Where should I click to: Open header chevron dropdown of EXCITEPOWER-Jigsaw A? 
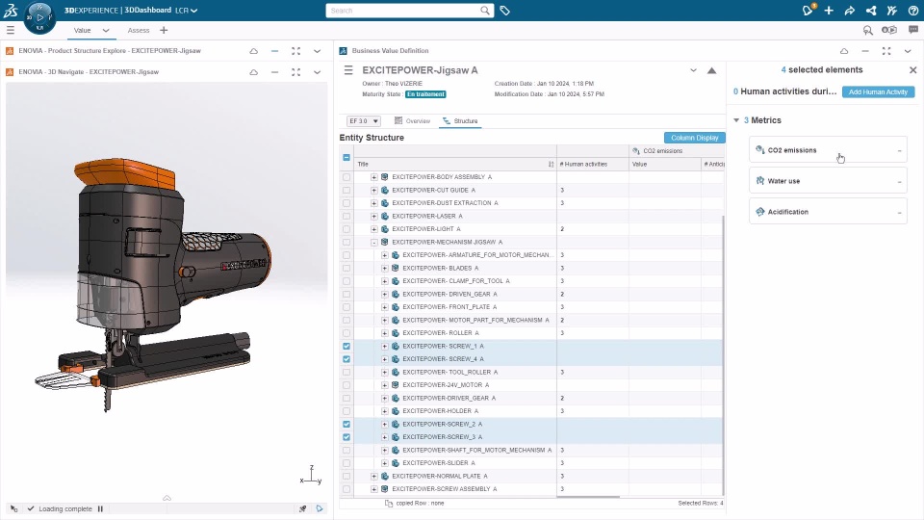(x=693, y=70)
